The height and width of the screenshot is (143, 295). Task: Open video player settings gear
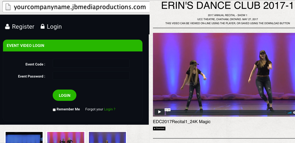294,113
